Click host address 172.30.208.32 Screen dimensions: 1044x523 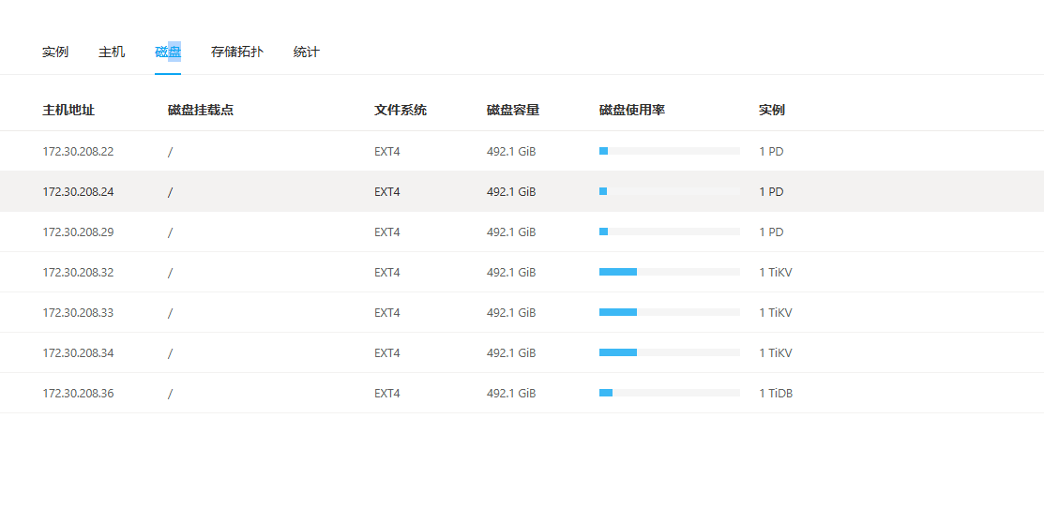[78, 273]
